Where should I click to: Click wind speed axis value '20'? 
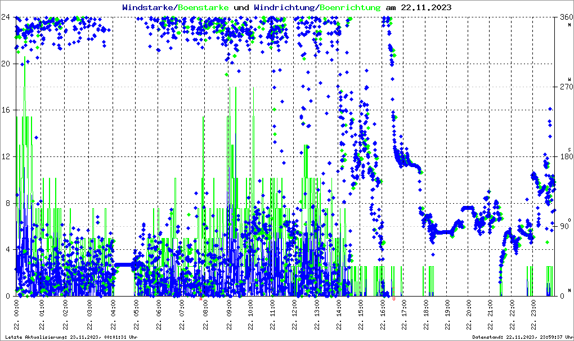[x=6, y=64]
